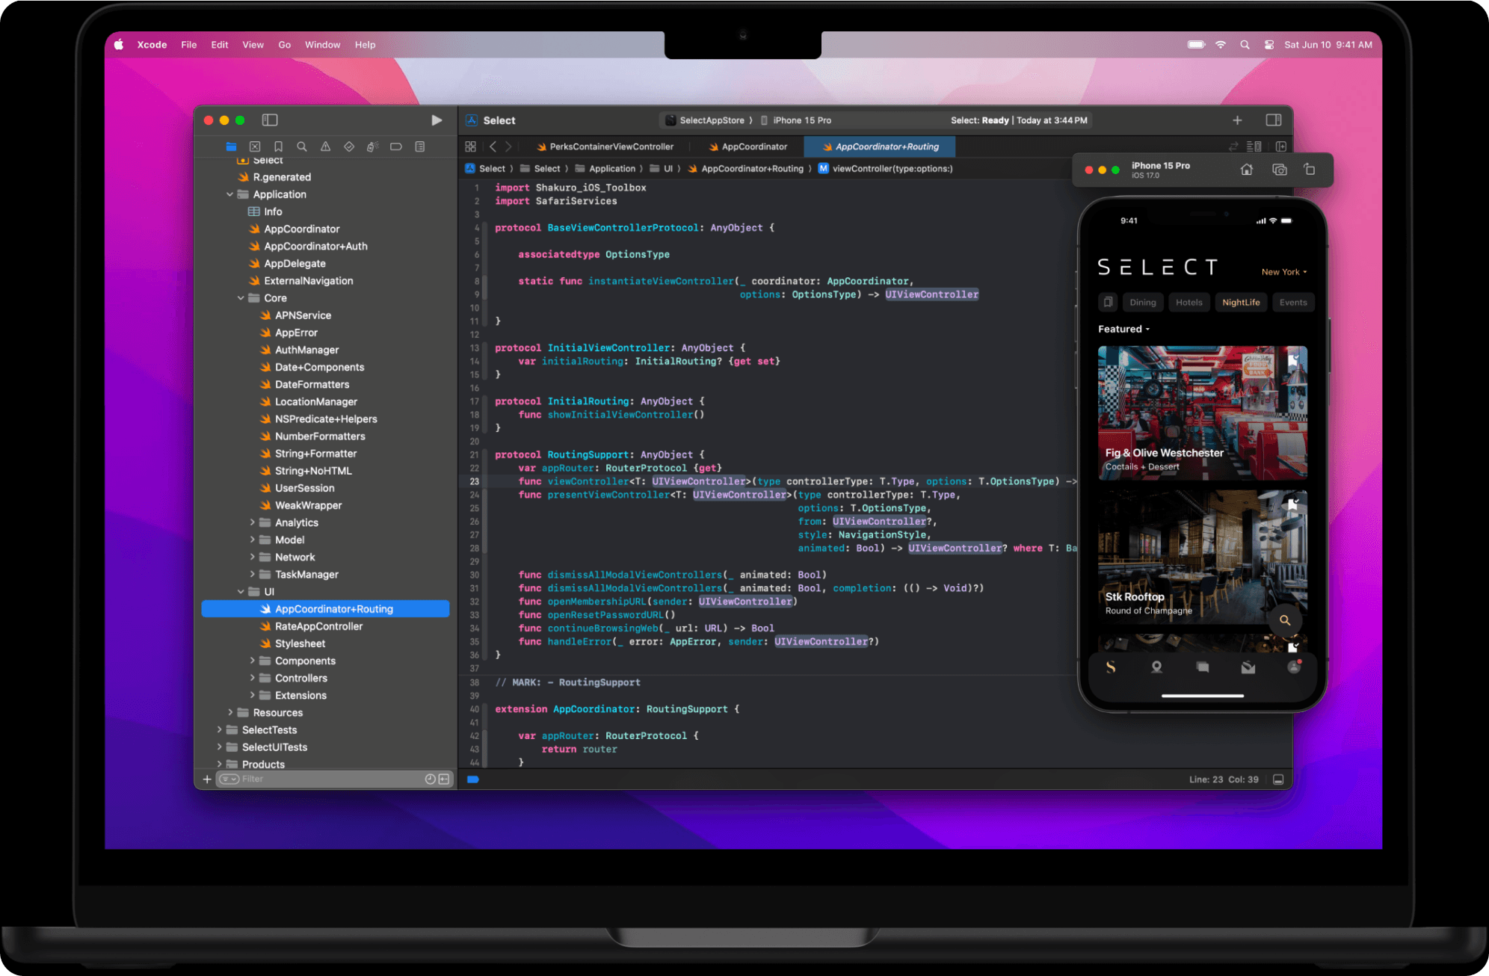1489x976 pixels.
Task: Click the plus Library button in toolbar
Action: (x=1237, y=120)
